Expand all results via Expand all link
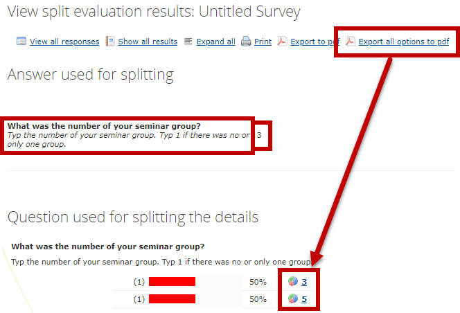The image size is (460, 313). click(x=216, y=42)
